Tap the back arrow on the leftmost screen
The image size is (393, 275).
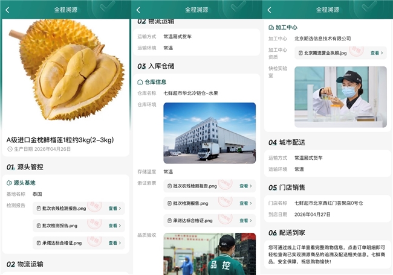click(7, 10)
